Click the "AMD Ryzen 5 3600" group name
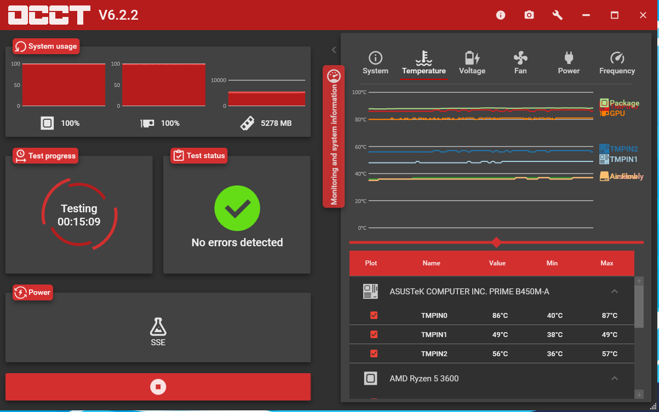This screenshot has width=659, height=412. click(424, 379)
